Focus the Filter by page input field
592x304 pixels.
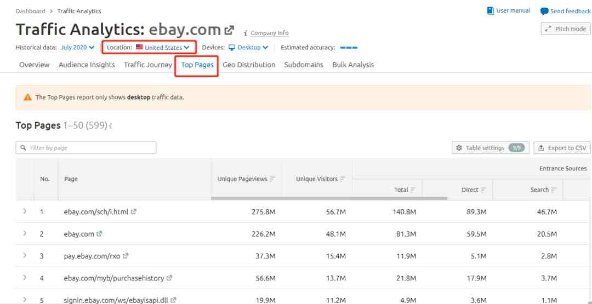click(86, 148)
